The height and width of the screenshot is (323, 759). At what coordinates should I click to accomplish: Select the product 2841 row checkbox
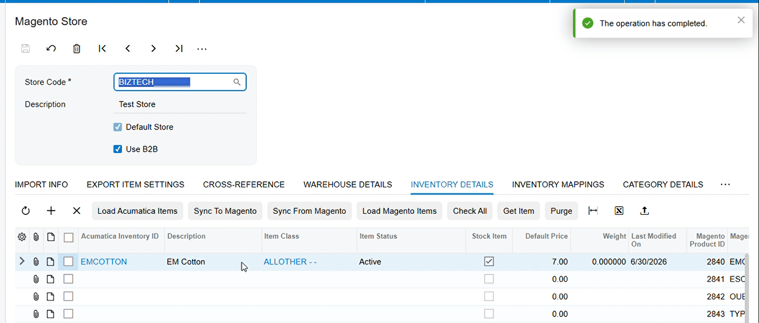(x=68, y=279)
